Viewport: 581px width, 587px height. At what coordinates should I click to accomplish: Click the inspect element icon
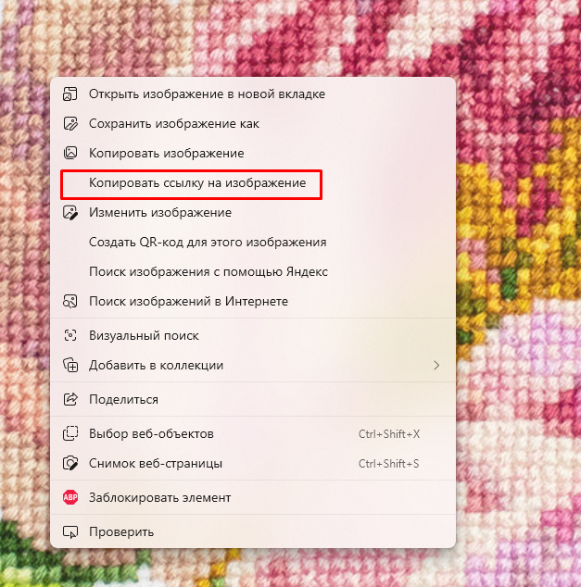pyautogui.click(x=69, y=531)
